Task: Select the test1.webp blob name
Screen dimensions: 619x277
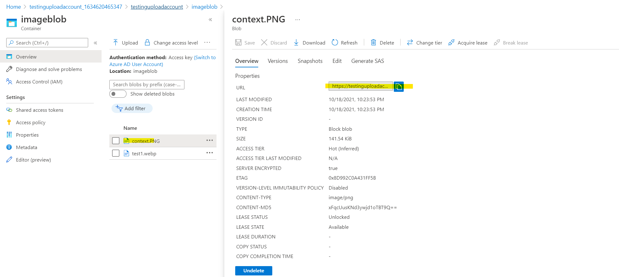Action: point(144,153)
